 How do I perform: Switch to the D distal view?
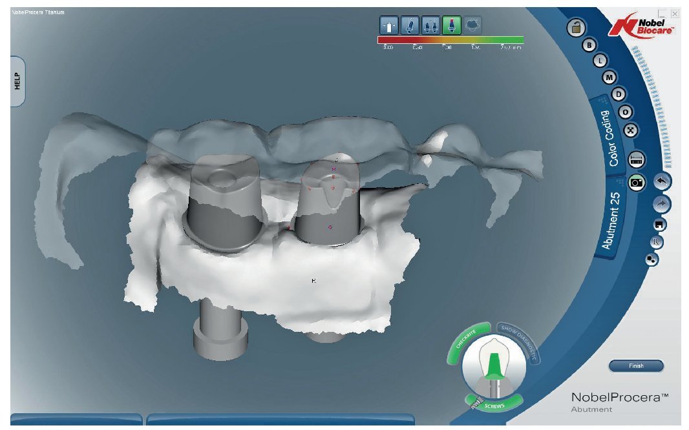619,95
